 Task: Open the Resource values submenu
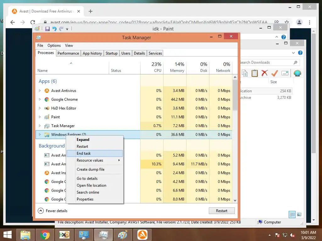(x=95, y=160)
